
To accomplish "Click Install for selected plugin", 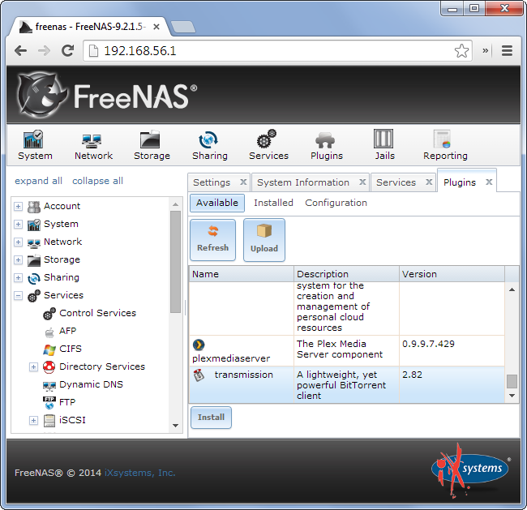I will click(211, 418).
